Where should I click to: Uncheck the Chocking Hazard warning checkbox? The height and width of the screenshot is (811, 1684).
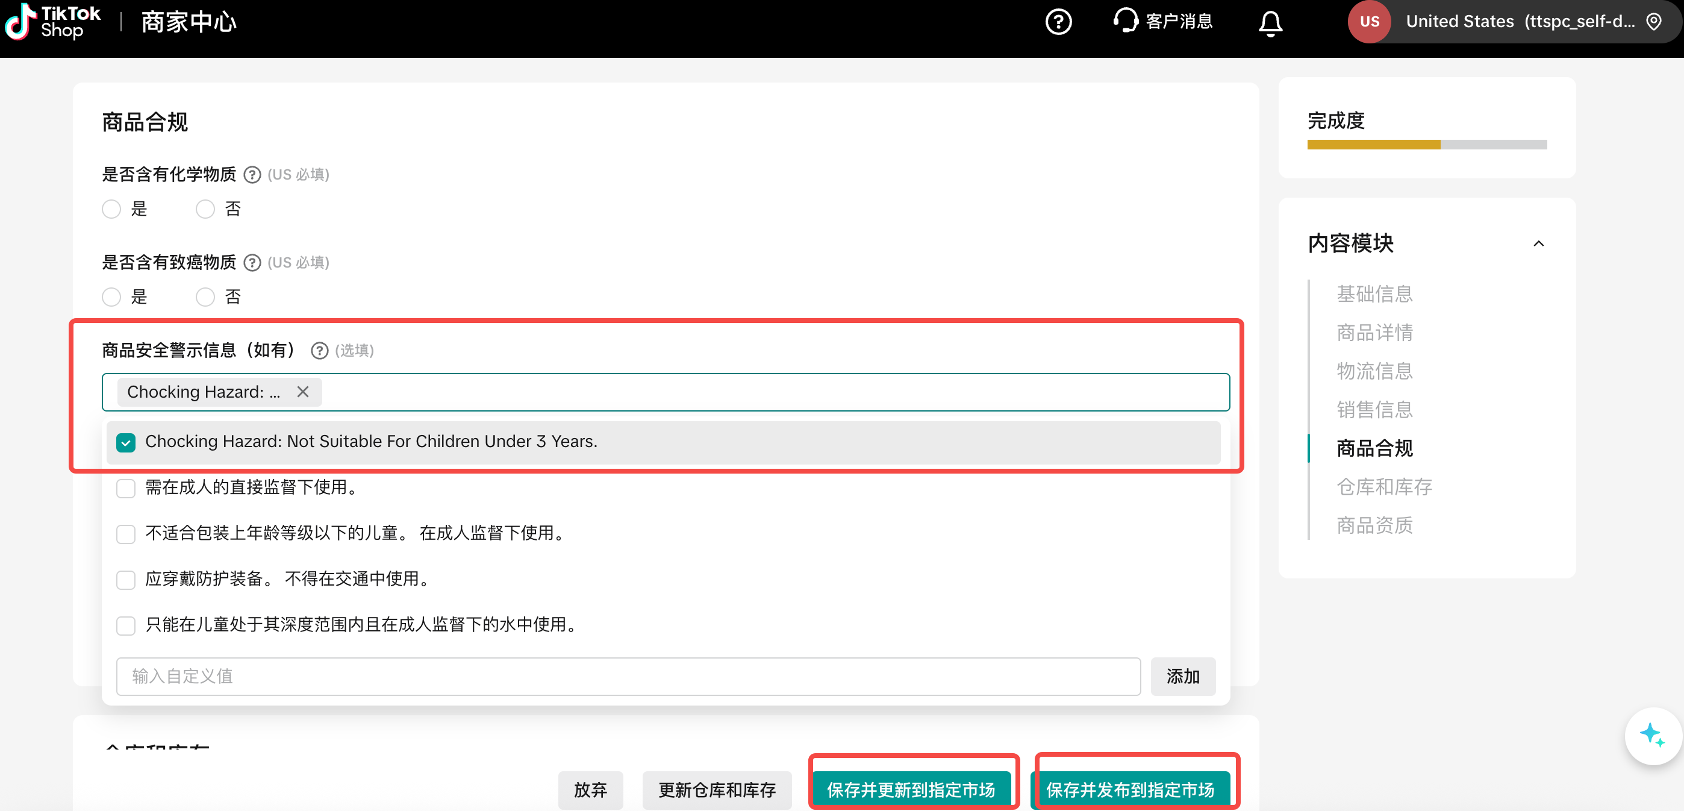tap(125, 443)
